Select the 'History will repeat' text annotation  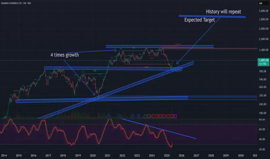(224, 12)
